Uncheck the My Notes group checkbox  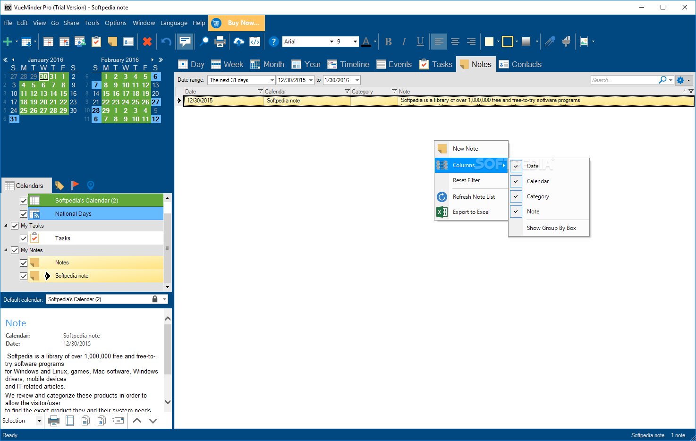(15, 250)
